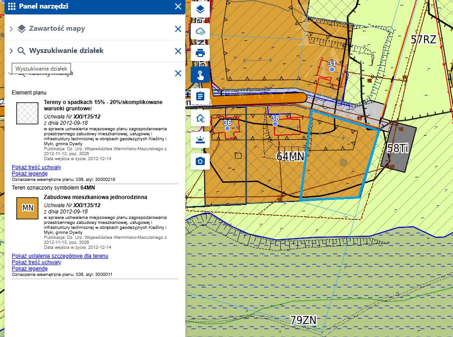Click the cloud add-data icon
The height and width of the screenshot is (337, 453).
[x=200, y=32]
